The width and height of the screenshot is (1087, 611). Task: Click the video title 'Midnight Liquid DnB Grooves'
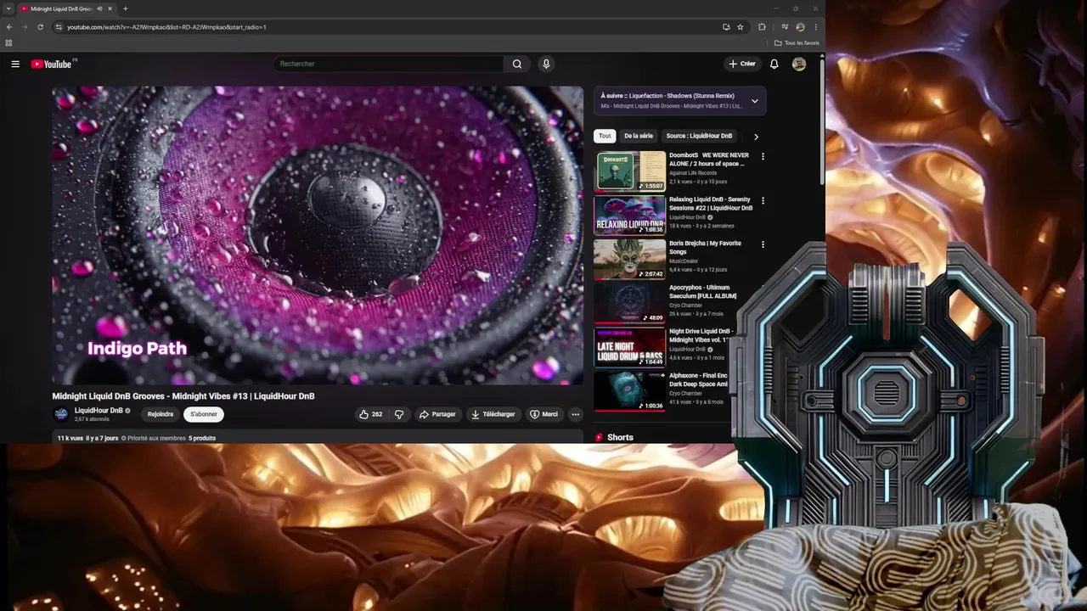(183, 396)
